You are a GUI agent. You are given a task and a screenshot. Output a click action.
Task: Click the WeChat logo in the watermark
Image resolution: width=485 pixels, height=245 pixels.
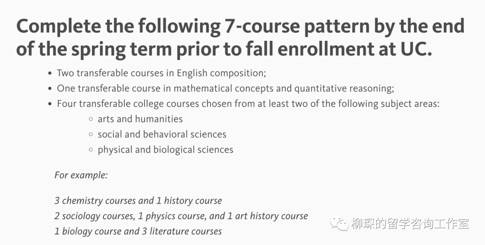(x=340, y=223)
